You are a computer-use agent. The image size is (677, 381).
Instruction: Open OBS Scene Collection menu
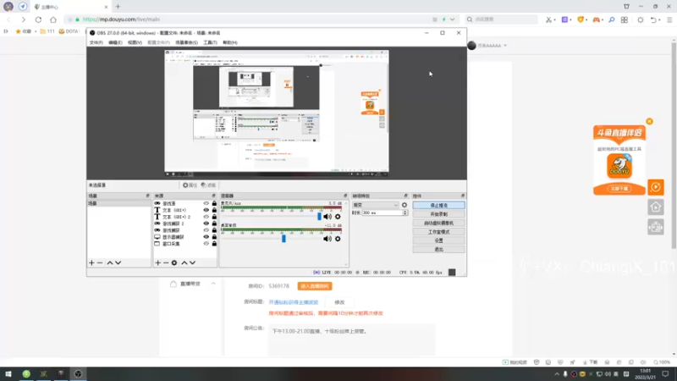point(186,42)
